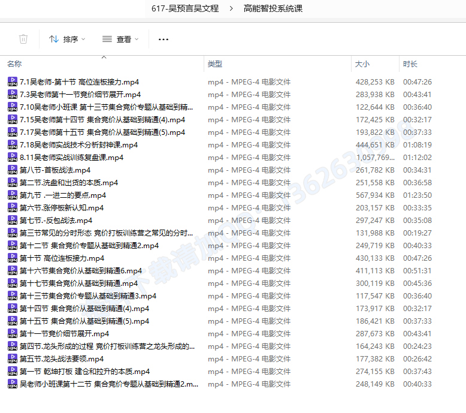This screenshot has height=413, width=466.
Task: Click breadcrumb 高能智投系统课
Action: coord(273,8)
